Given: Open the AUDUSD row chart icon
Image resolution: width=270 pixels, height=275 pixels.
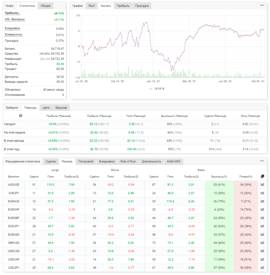Looking at the screenshot, I should (262, 184).
